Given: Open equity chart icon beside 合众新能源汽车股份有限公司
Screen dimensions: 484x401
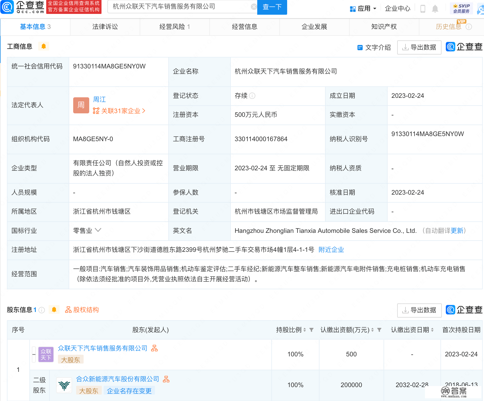Looking at the screenshot, I should coord(166,379).
